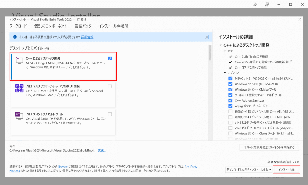Open the 詳細情報 link
Viewport: 308px width, 185px height.
click(87, 37)
